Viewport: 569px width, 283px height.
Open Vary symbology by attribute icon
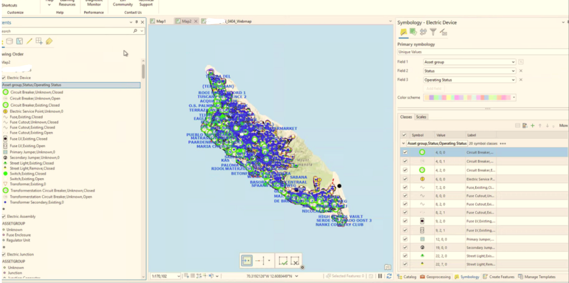(x=413, y=32)
